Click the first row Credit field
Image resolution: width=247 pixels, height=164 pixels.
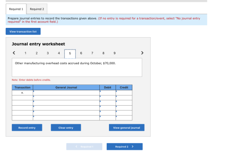click(124, 93)
